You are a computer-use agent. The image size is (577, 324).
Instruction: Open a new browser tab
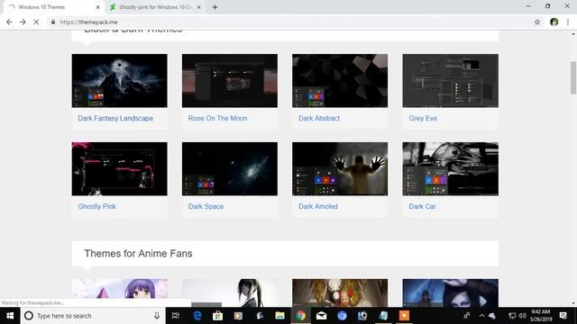coord(215,7)
